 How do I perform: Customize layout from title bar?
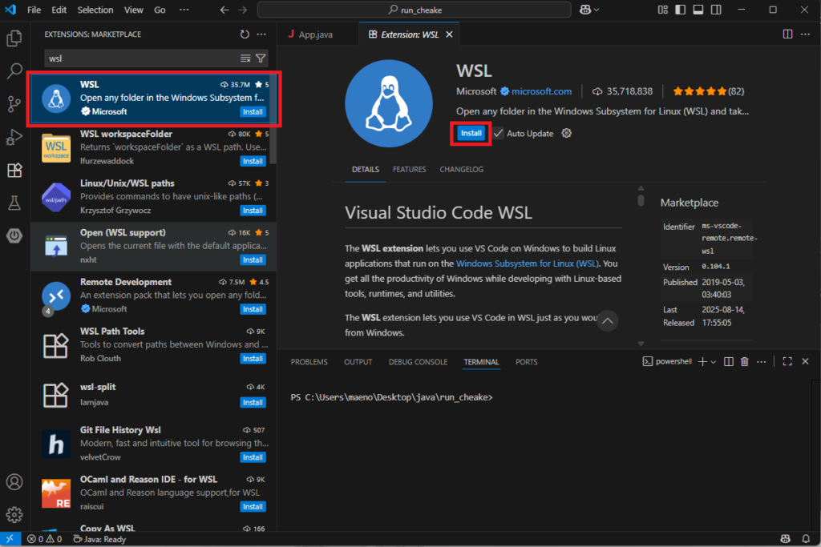pos(662,10)
